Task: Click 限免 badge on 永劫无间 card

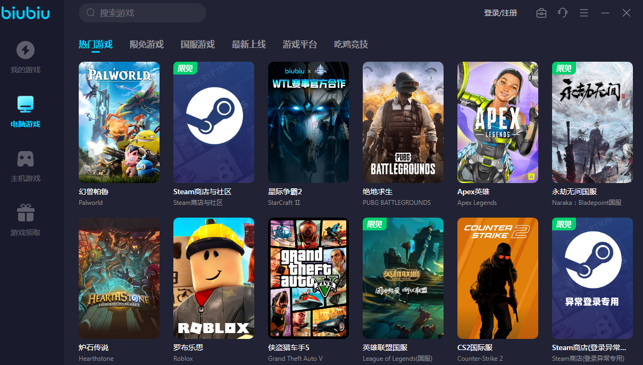Action: (564, 68)
